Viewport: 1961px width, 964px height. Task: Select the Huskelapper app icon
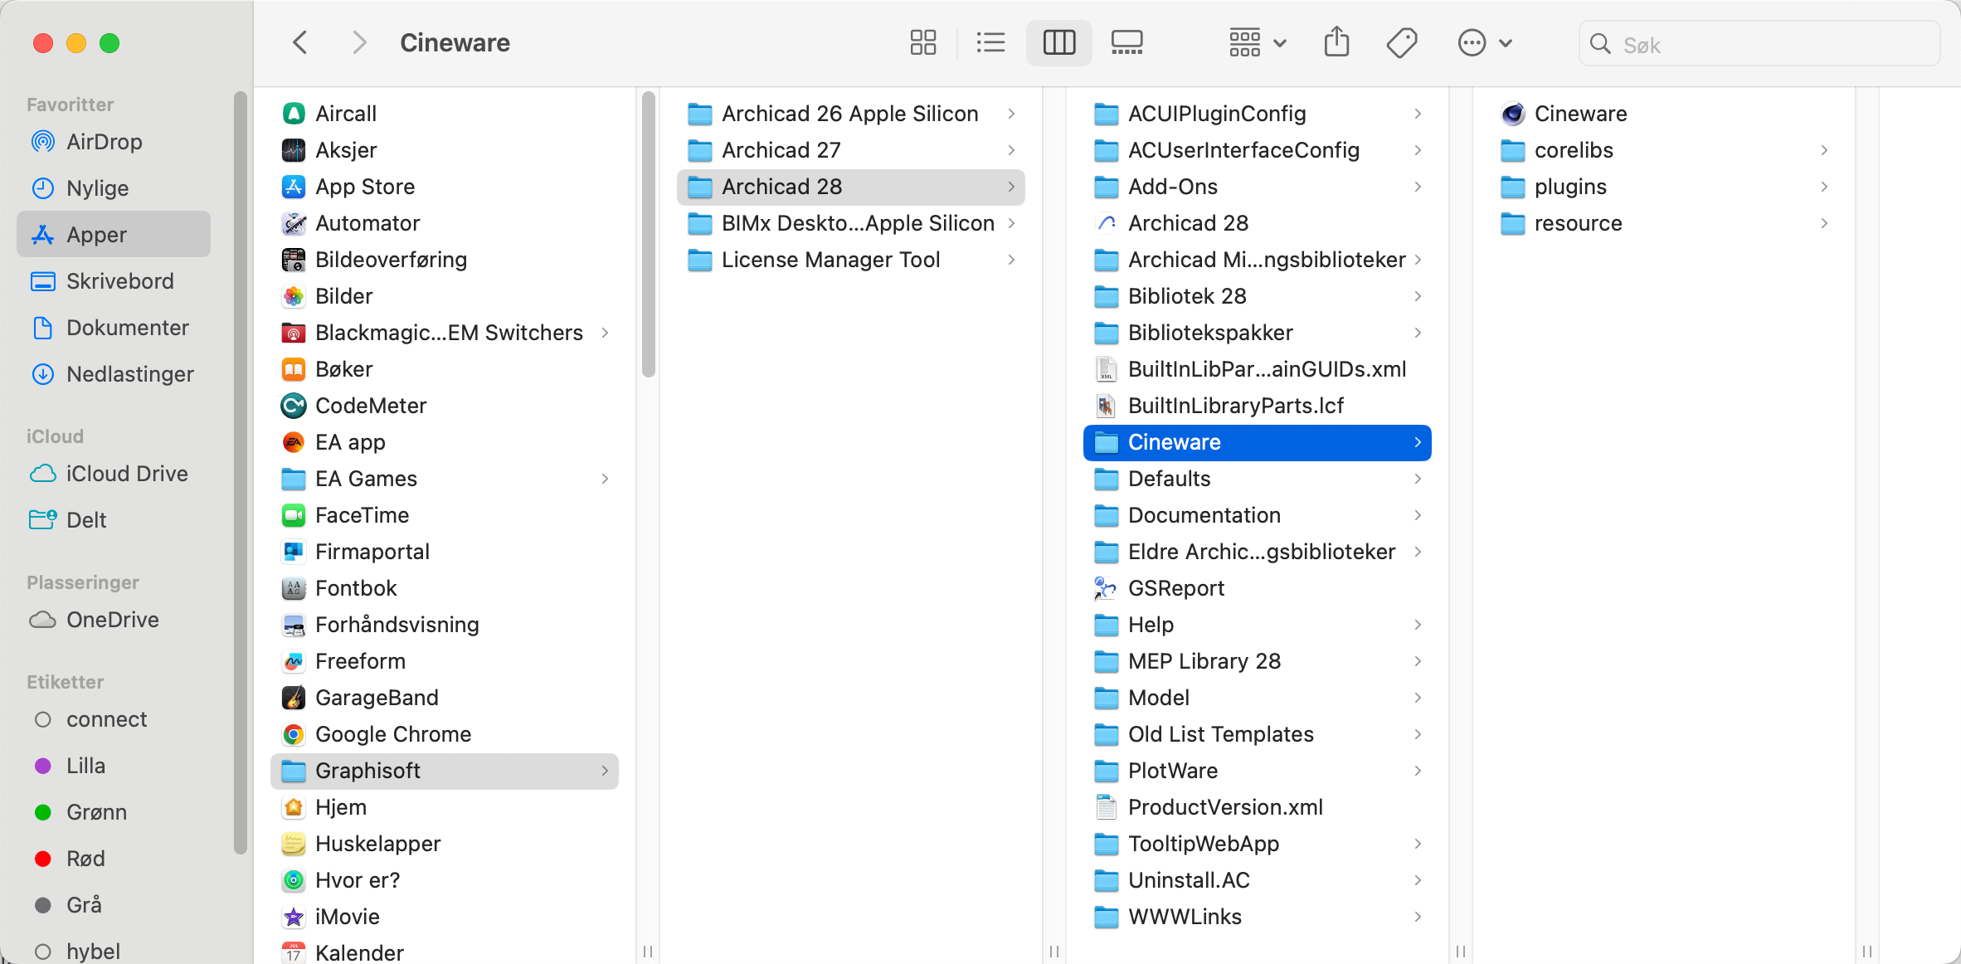click(x=294, y=844)
